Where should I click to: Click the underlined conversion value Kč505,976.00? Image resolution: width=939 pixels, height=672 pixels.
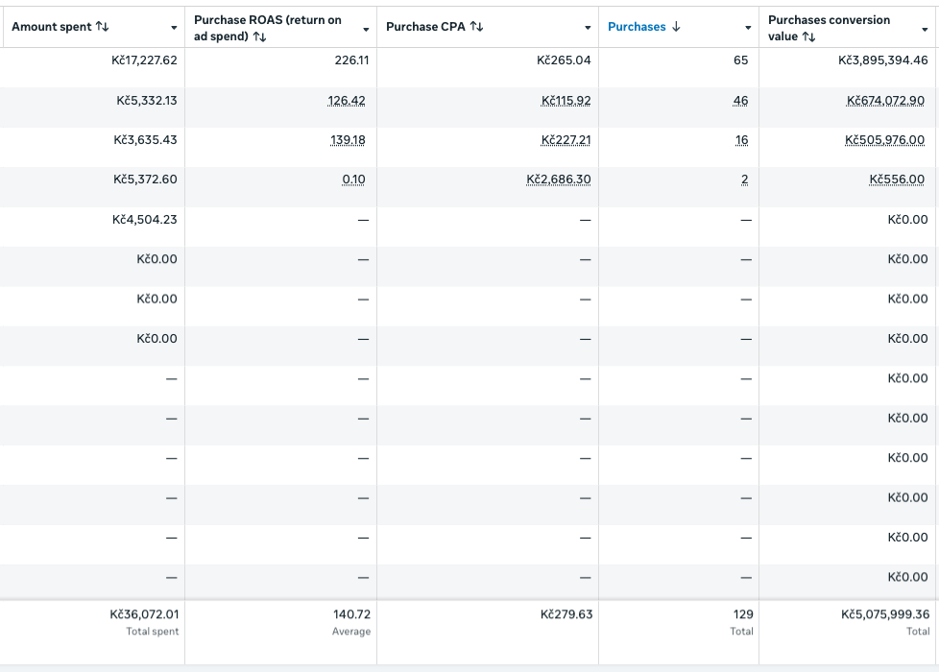point(884,140)
